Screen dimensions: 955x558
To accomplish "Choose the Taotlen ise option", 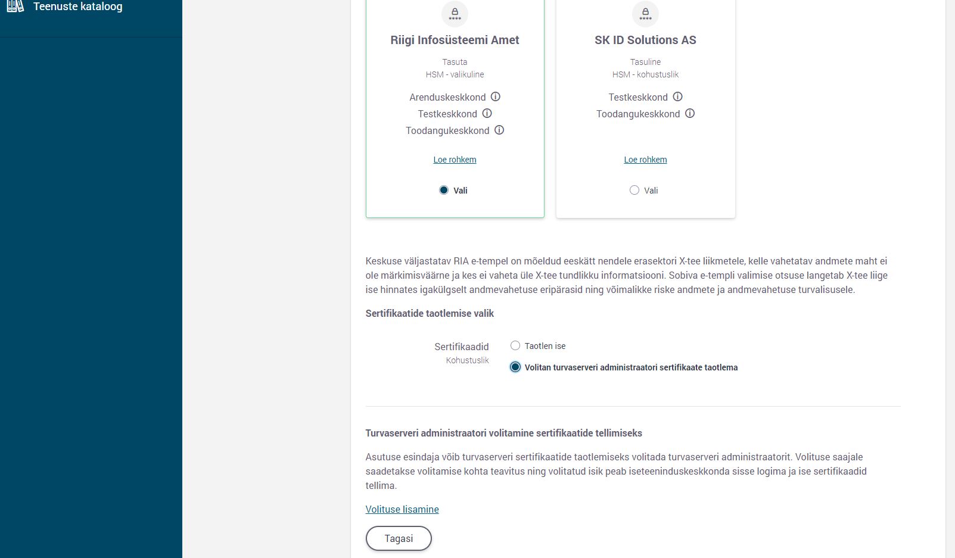I will pyautogui.click(x=515, y=345).
